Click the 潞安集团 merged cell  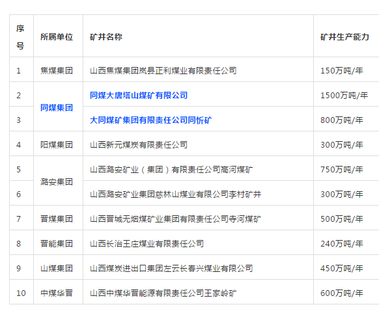[58, 181]
